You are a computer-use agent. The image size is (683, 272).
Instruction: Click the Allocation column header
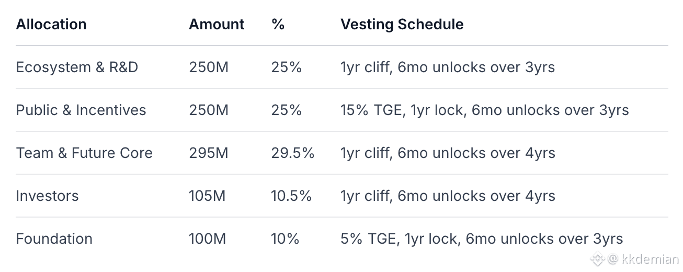tap(51, 24)
